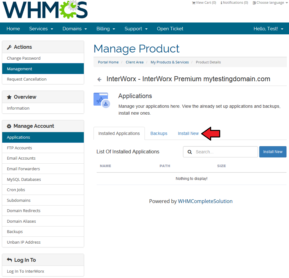
Task: Click the NAME column header
Action: pos(105,166)
